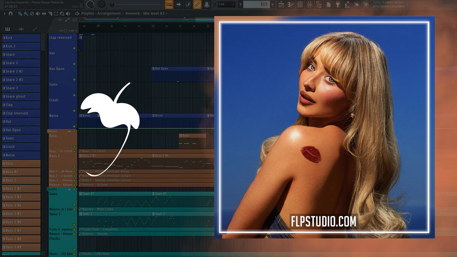Toggle the playlist magnet snap icon
Screen dimensions: 457x257
click(x=11, y=14)
